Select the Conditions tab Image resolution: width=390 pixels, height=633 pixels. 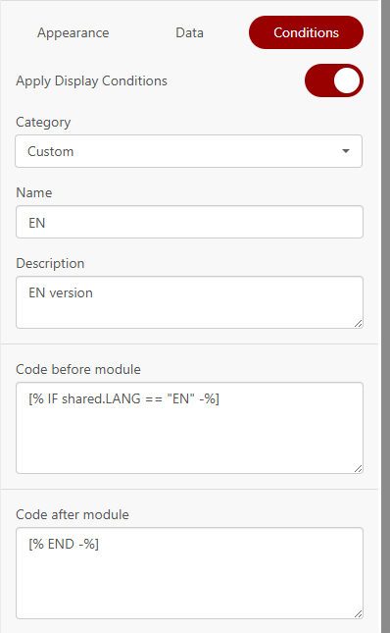click(x=306, y=32)
